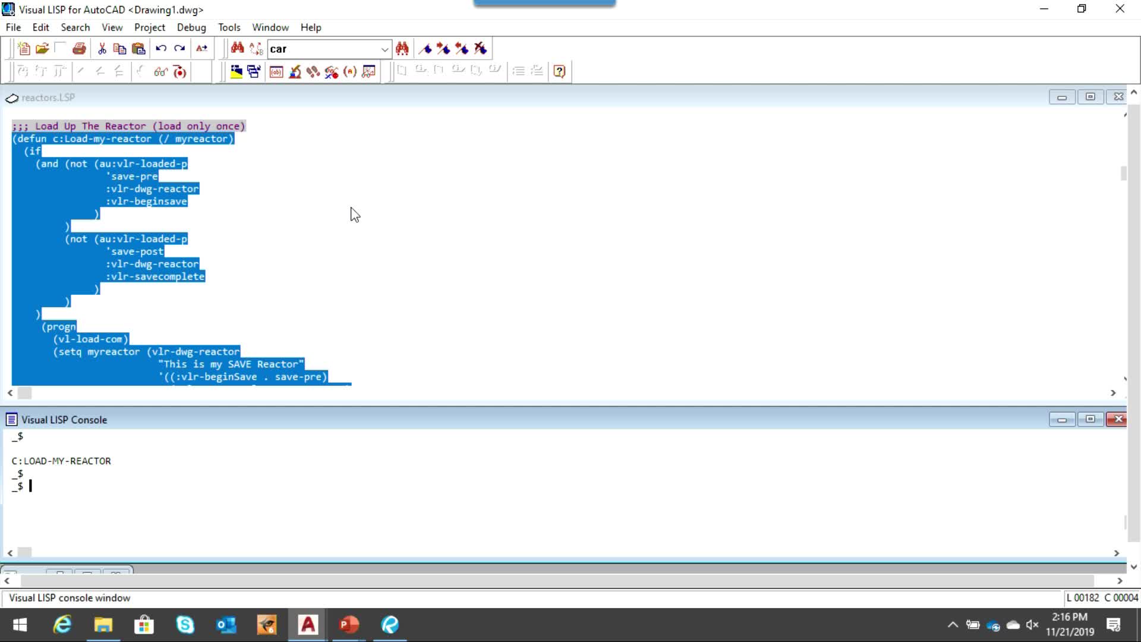
Task: Click the Print icon in toolbar
Action: pos(79,49)
